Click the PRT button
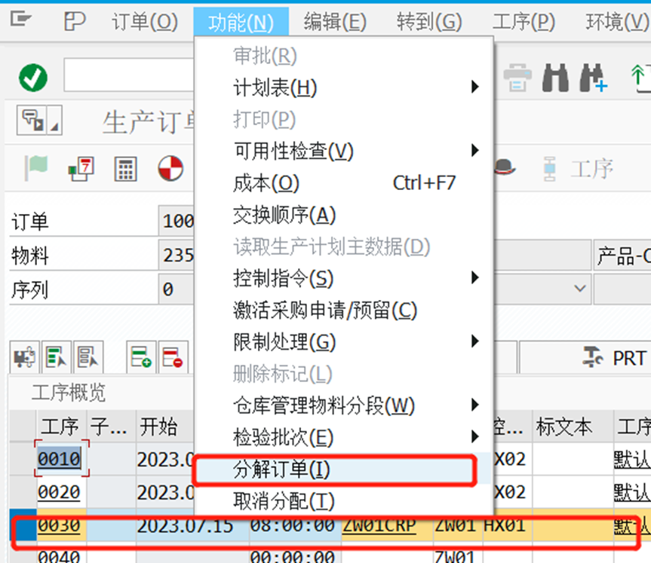651x563 pixels. tap(615, 358)
